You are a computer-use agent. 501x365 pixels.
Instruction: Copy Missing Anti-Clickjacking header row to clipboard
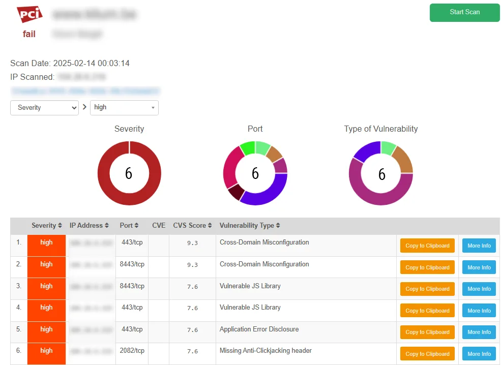coord(427,354)
